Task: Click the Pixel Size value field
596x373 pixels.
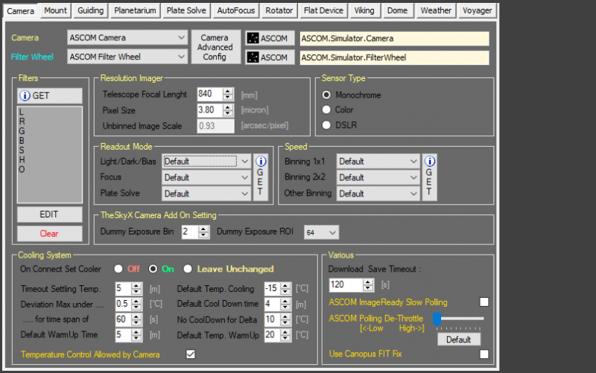Action: click(x=210, y=110)
